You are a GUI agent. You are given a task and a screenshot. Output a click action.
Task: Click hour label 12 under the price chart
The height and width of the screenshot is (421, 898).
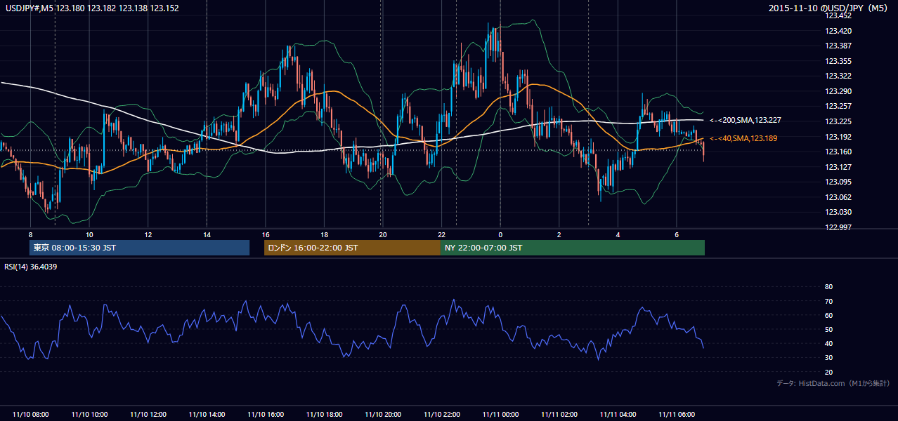coord(148,234)
